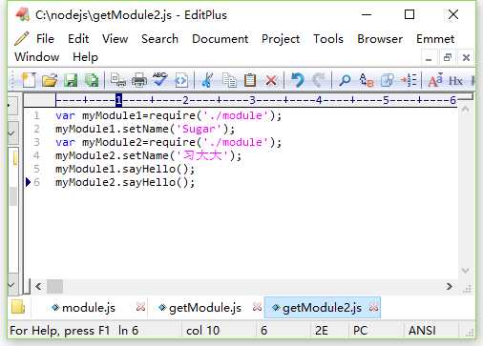Close the getModule.js document tab
Screen dimensions: 483x346
pos(257,307)
